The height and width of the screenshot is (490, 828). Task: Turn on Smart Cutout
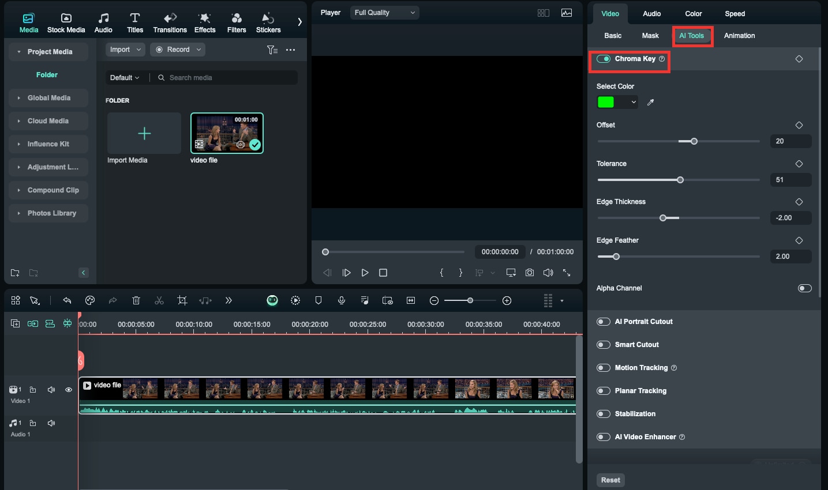pyautogui.click(x=604, y=345)
